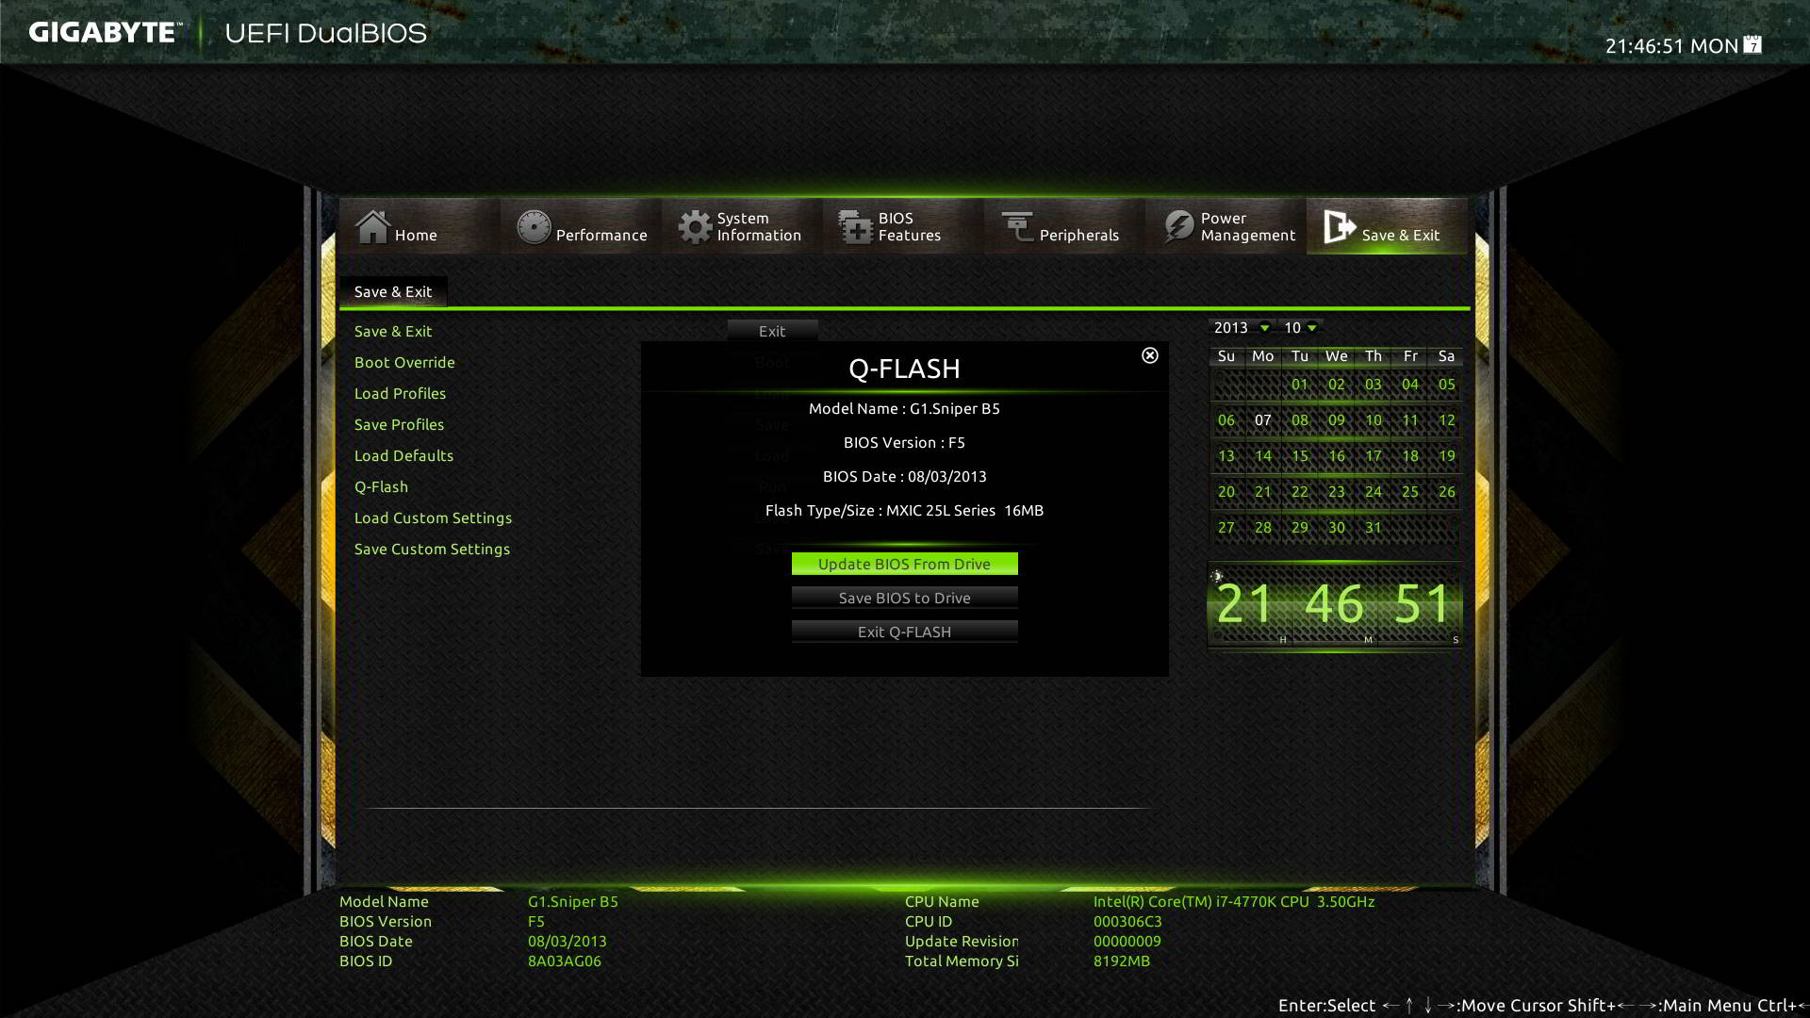
Task: Click the System Information gear icon
Action: tap(695, 226)
